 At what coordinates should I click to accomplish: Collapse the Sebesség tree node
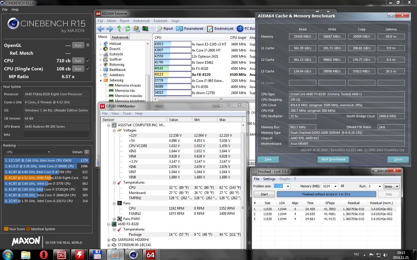point(101,80)
